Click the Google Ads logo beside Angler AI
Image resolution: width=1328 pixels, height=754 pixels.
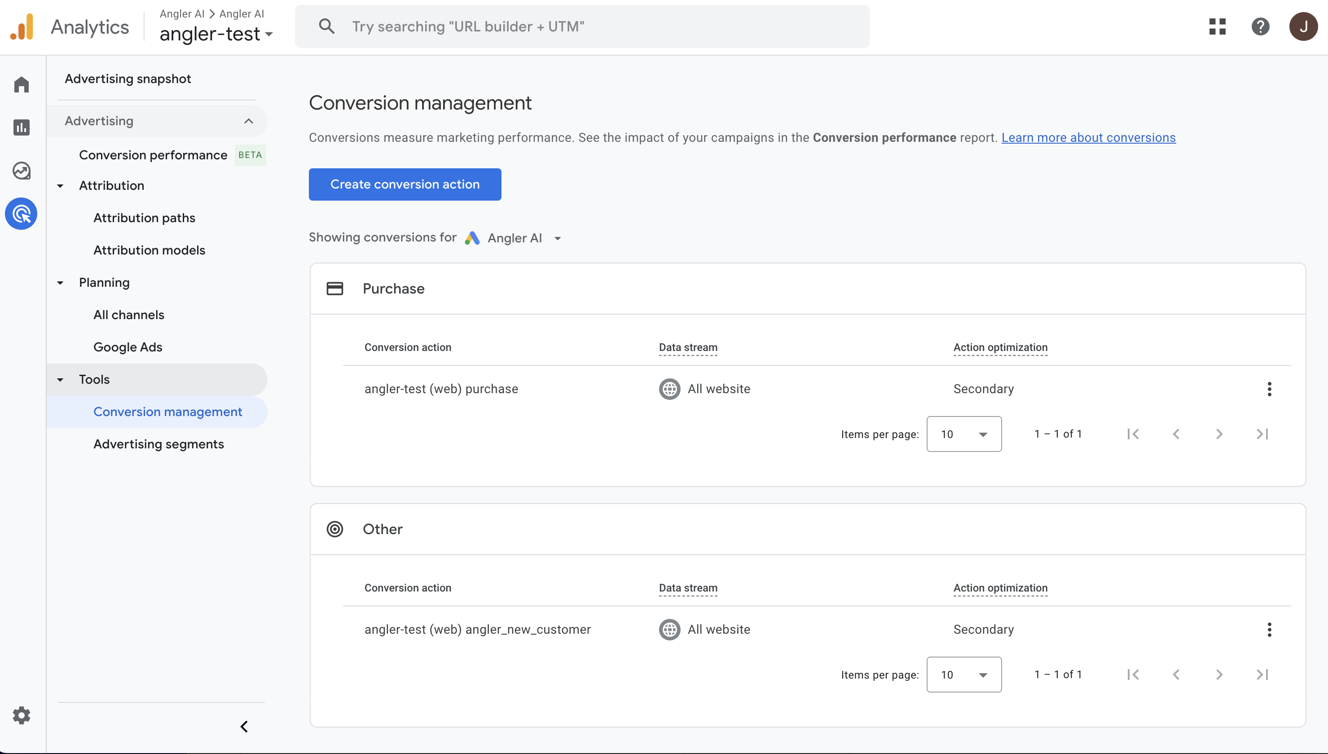tap(472, 238)
